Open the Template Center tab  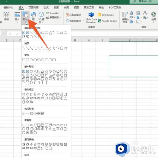9,8
